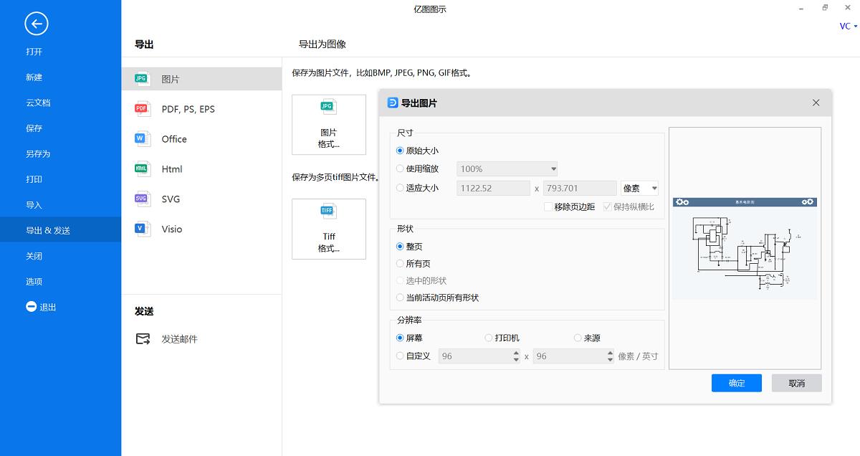Increase the custom resolution with its stepper arrow
The height and width of the screenshot is (456, 860).
515,353
